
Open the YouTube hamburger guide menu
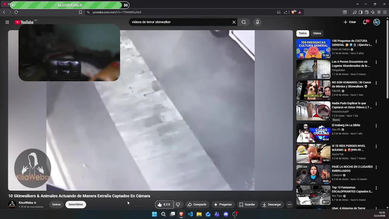click(x=7, y=22)
